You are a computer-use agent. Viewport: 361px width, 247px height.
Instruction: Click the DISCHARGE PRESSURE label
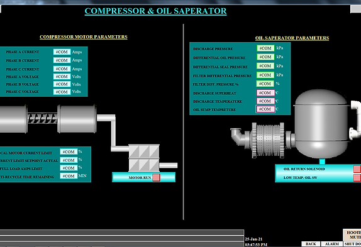point(213,49)
